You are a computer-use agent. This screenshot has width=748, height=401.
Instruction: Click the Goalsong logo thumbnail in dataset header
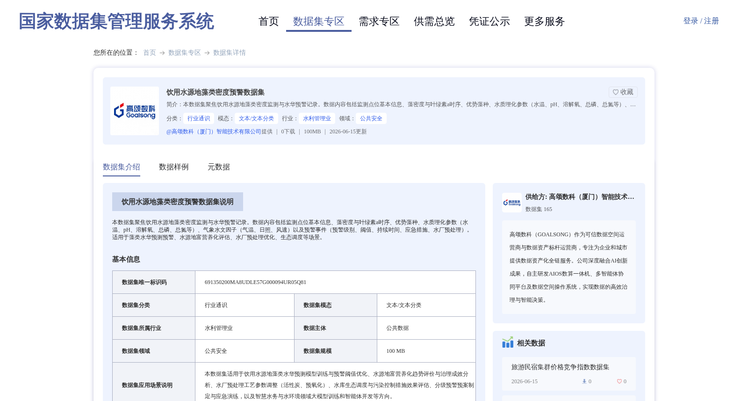click(135, 111)
